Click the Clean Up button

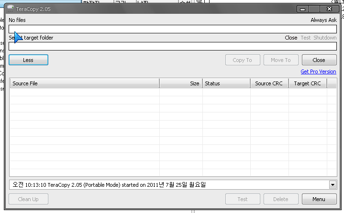click(28, 199)
